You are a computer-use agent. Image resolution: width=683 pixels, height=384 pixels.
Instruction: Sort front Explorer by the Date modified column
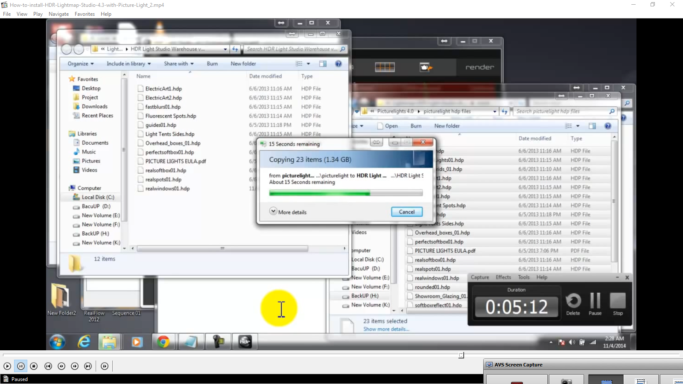[266, 76]
